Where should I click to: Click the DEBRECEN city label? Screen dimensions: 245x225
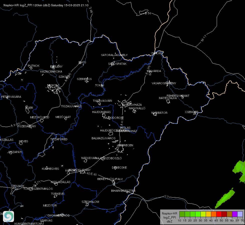[126, 145]
